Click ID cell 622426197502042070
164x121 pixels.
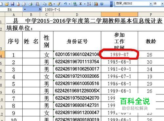[x=77, y=98]
